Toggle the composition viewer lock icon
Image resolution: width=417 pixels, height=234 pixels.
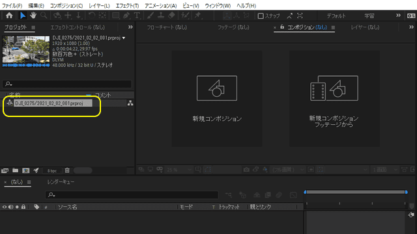(282, 27)
